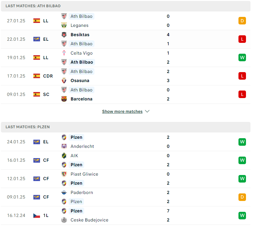Viewport: 255px width, 226px height.
Task: Click the Barcelona club crest icon
Action: [64, 99]
